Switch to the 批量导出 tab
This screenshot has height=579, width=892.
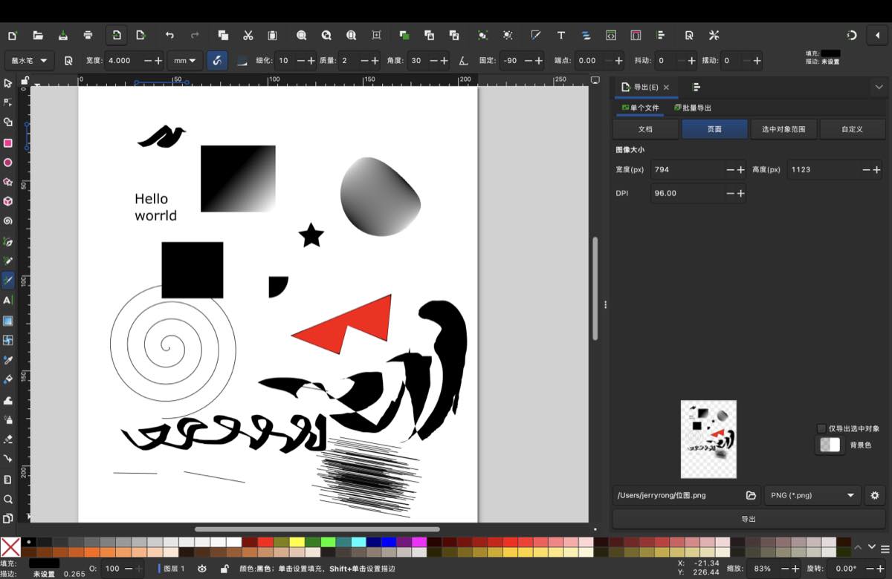tap(693, 108)
